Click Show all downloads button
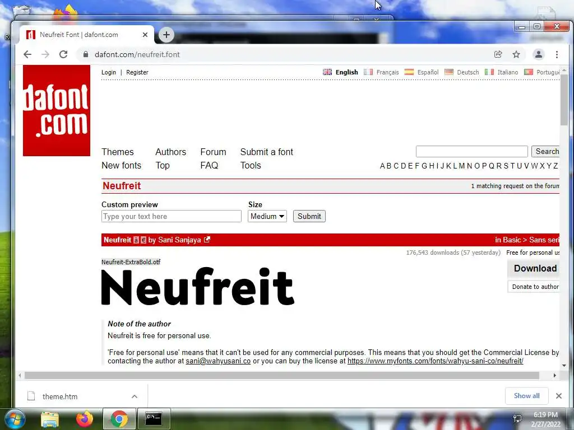Viewport: 574px width, 430px height. pos(526,396)
